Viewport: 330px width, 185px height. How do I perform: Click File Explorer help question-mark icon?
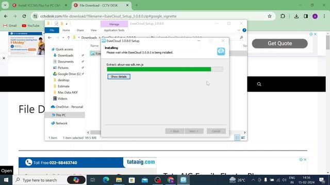[x=244, y=30]
